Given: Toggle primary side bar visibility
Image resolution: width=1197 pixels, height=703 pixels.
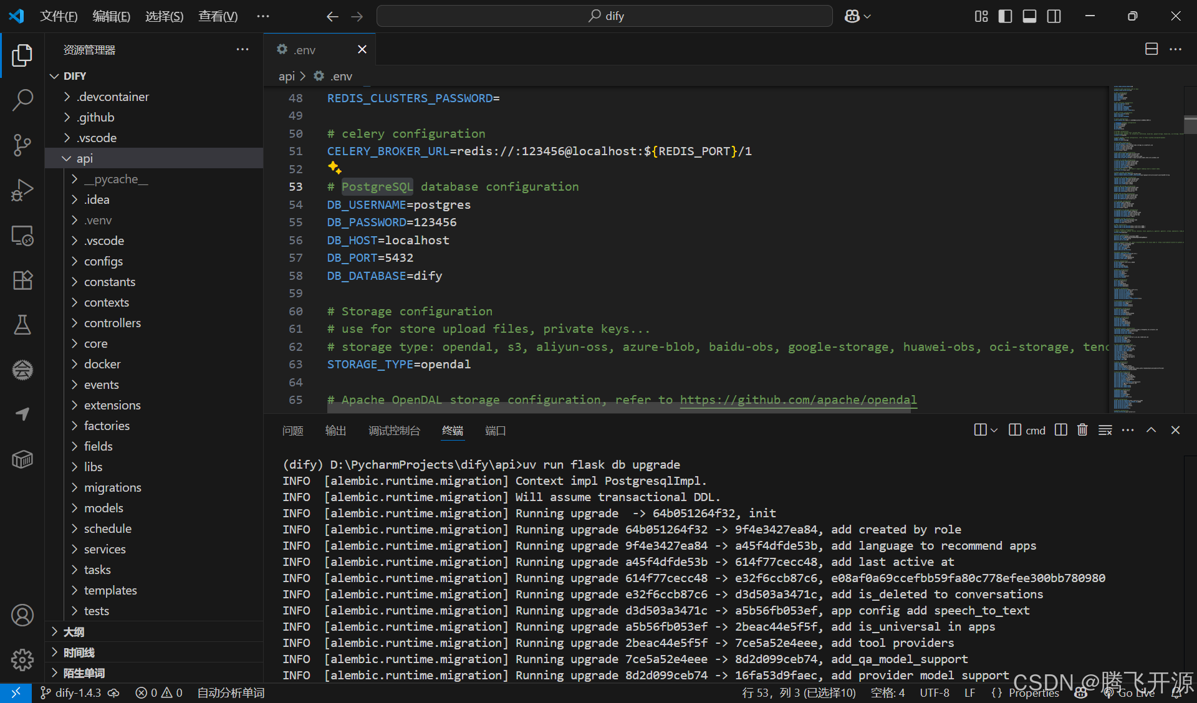Looking at the screenshot, I should tap(1005, 16).
